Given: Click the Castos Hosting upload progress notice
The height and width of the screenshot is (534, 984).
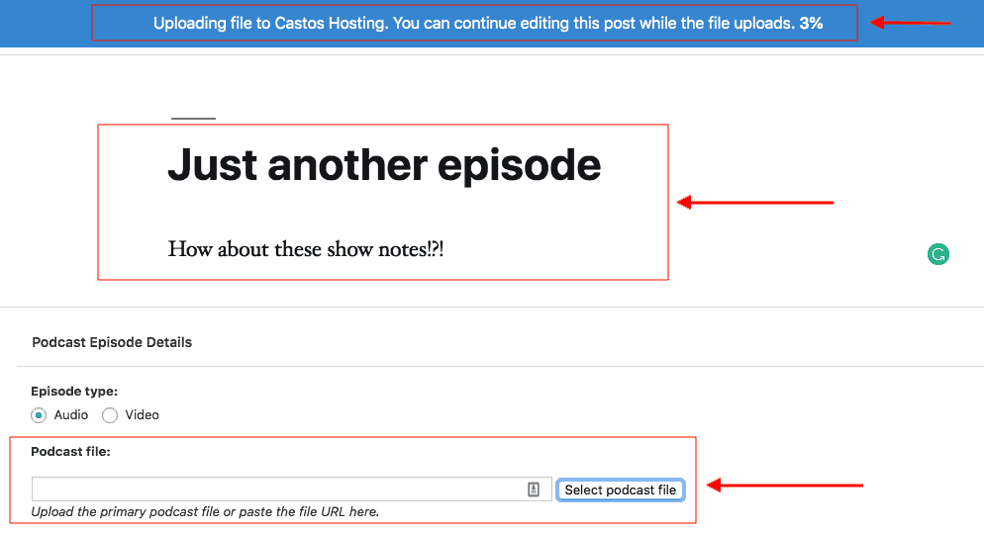Looking at the screenshot, I should click(x=488, y=23).
